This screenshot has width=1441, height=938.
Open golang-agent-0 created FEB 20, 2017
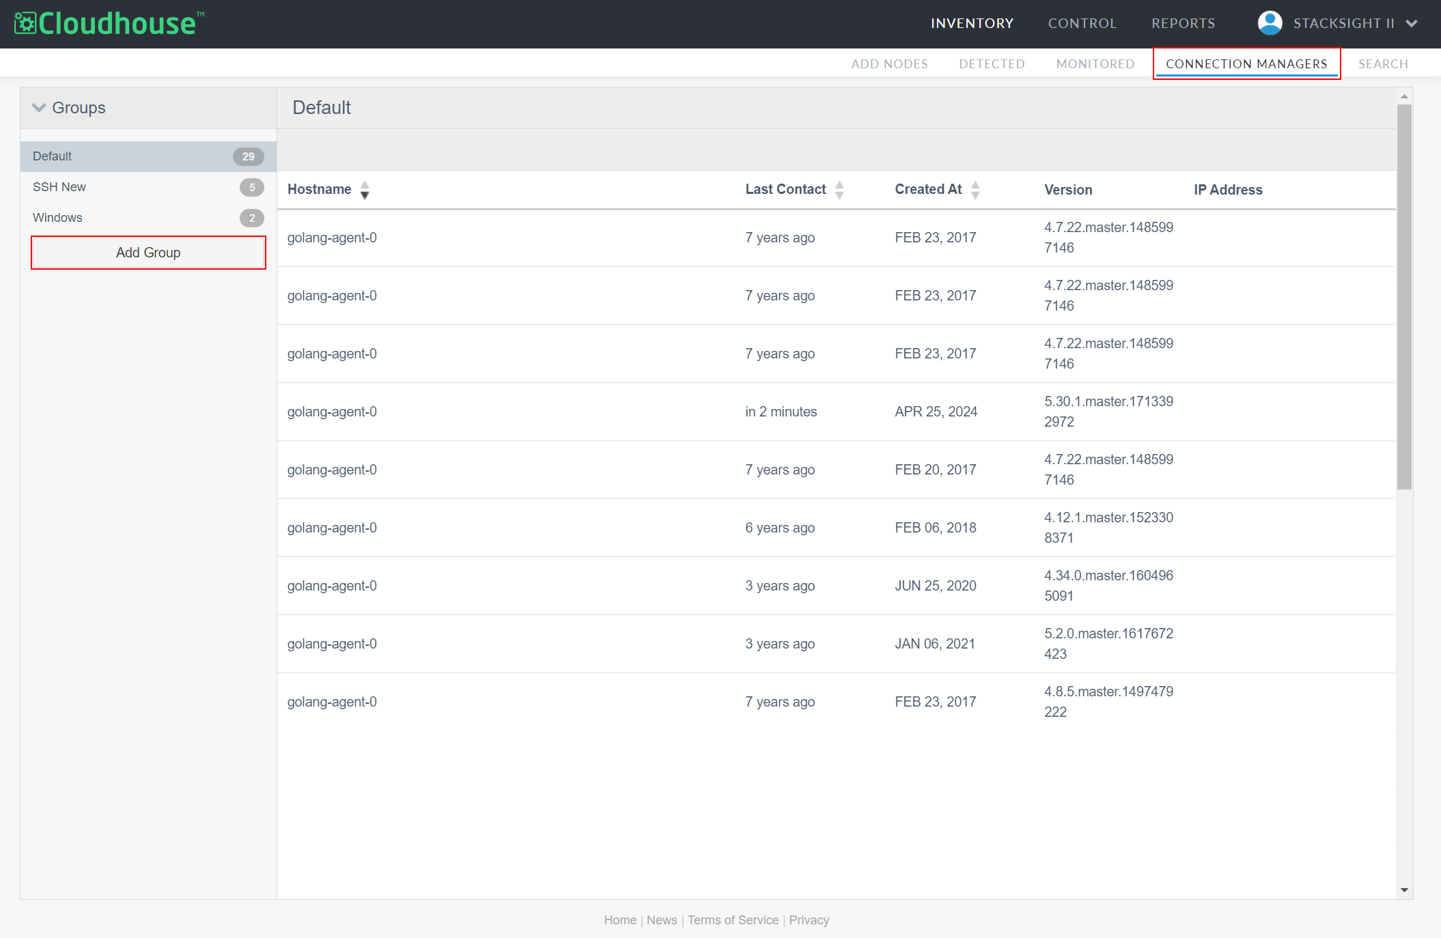tap(332, 470)
